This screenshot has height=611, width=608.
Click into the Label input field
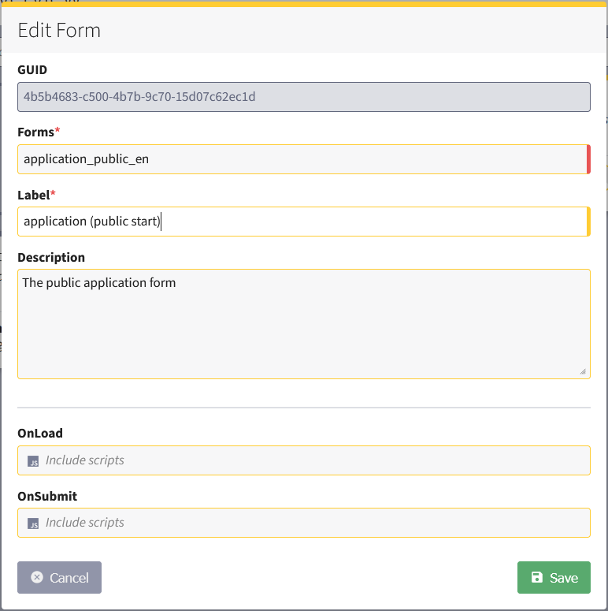pos(304,222)
